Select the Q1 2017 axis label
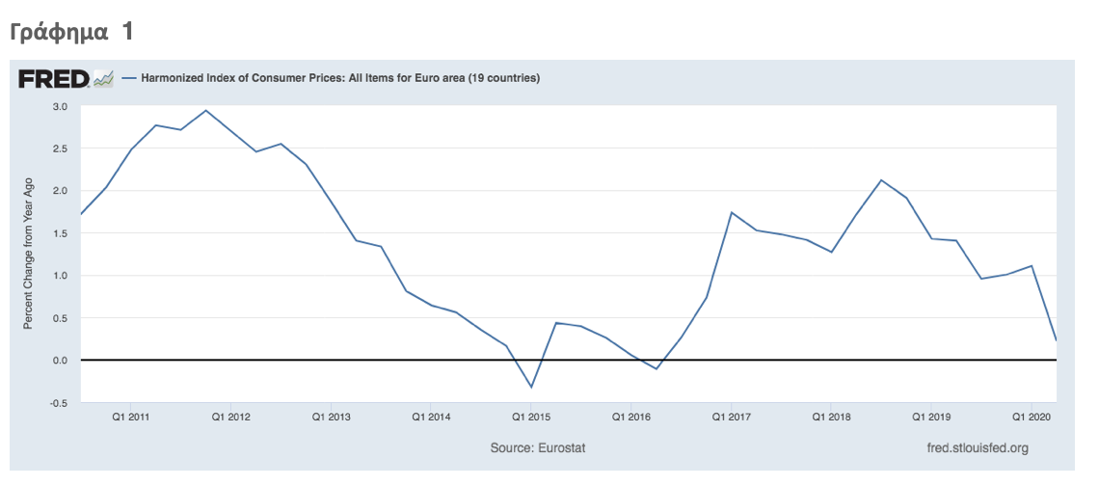This screenshot has width=1099, height=486. (731, 418)
